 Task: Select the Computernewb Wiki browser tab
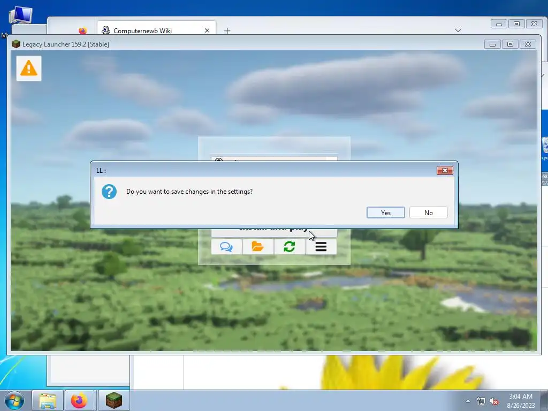coord(156,28)
